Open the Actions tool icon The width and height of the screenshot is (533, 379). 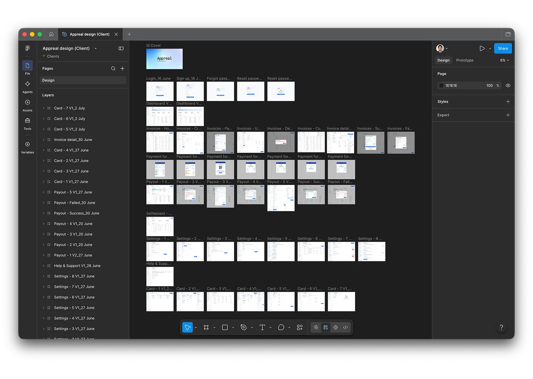[300, 328]
